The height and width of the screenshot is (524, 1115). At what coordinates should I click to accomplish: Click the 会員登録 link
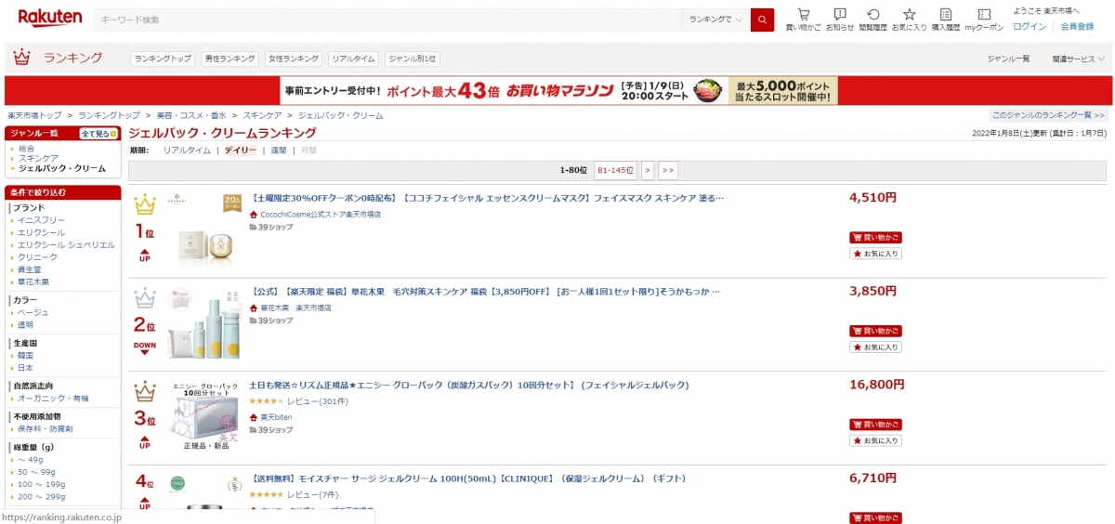(1078, 26)
